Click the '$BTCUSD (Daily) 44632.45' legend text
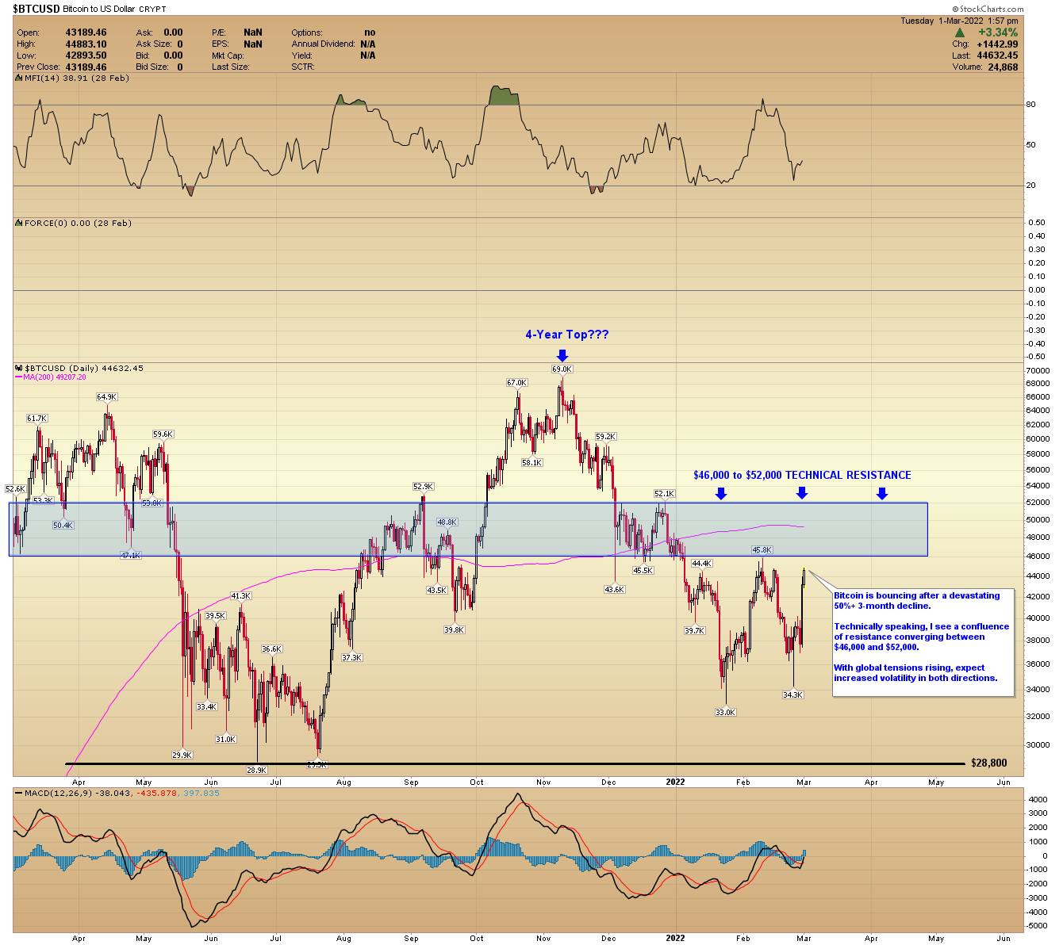The image size is (1063, 945). pyautogui.click(x=84, y=368)
